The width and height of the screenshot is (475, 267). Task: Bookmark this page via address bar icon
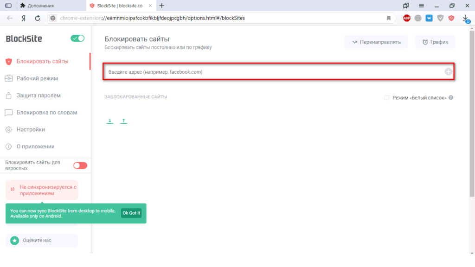click(x=389, y=18)
